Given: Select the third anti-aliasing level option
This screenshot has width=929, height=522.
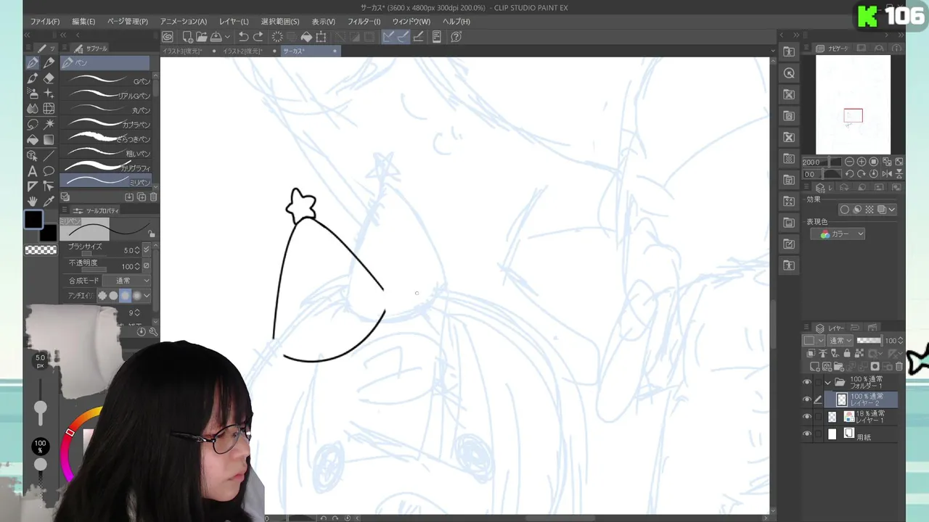Looking at the screenshot, I should point(125,295).
